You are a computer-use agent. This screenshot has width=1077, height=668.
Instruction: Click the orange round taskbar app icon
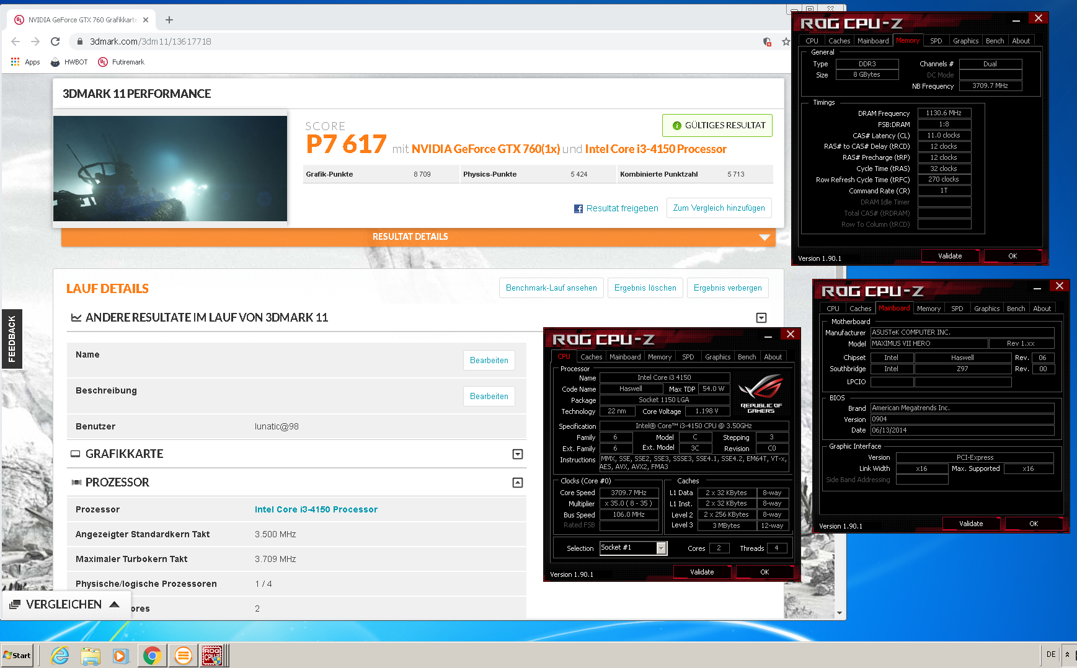click(184, 655)
